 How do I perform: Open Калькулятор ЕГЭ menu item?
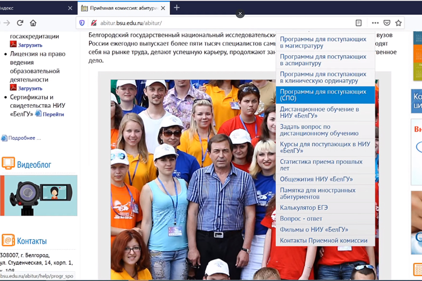(304, 208)
